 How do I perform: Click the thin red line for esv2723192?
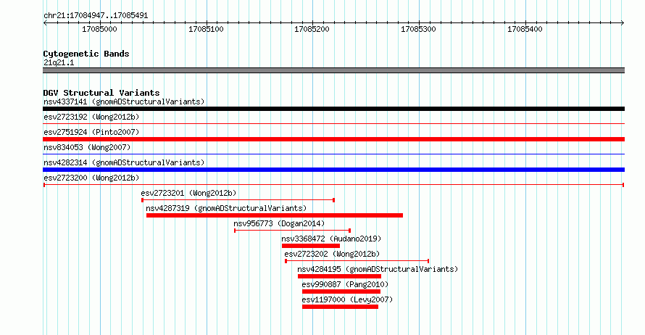click(x=333, y=123)
